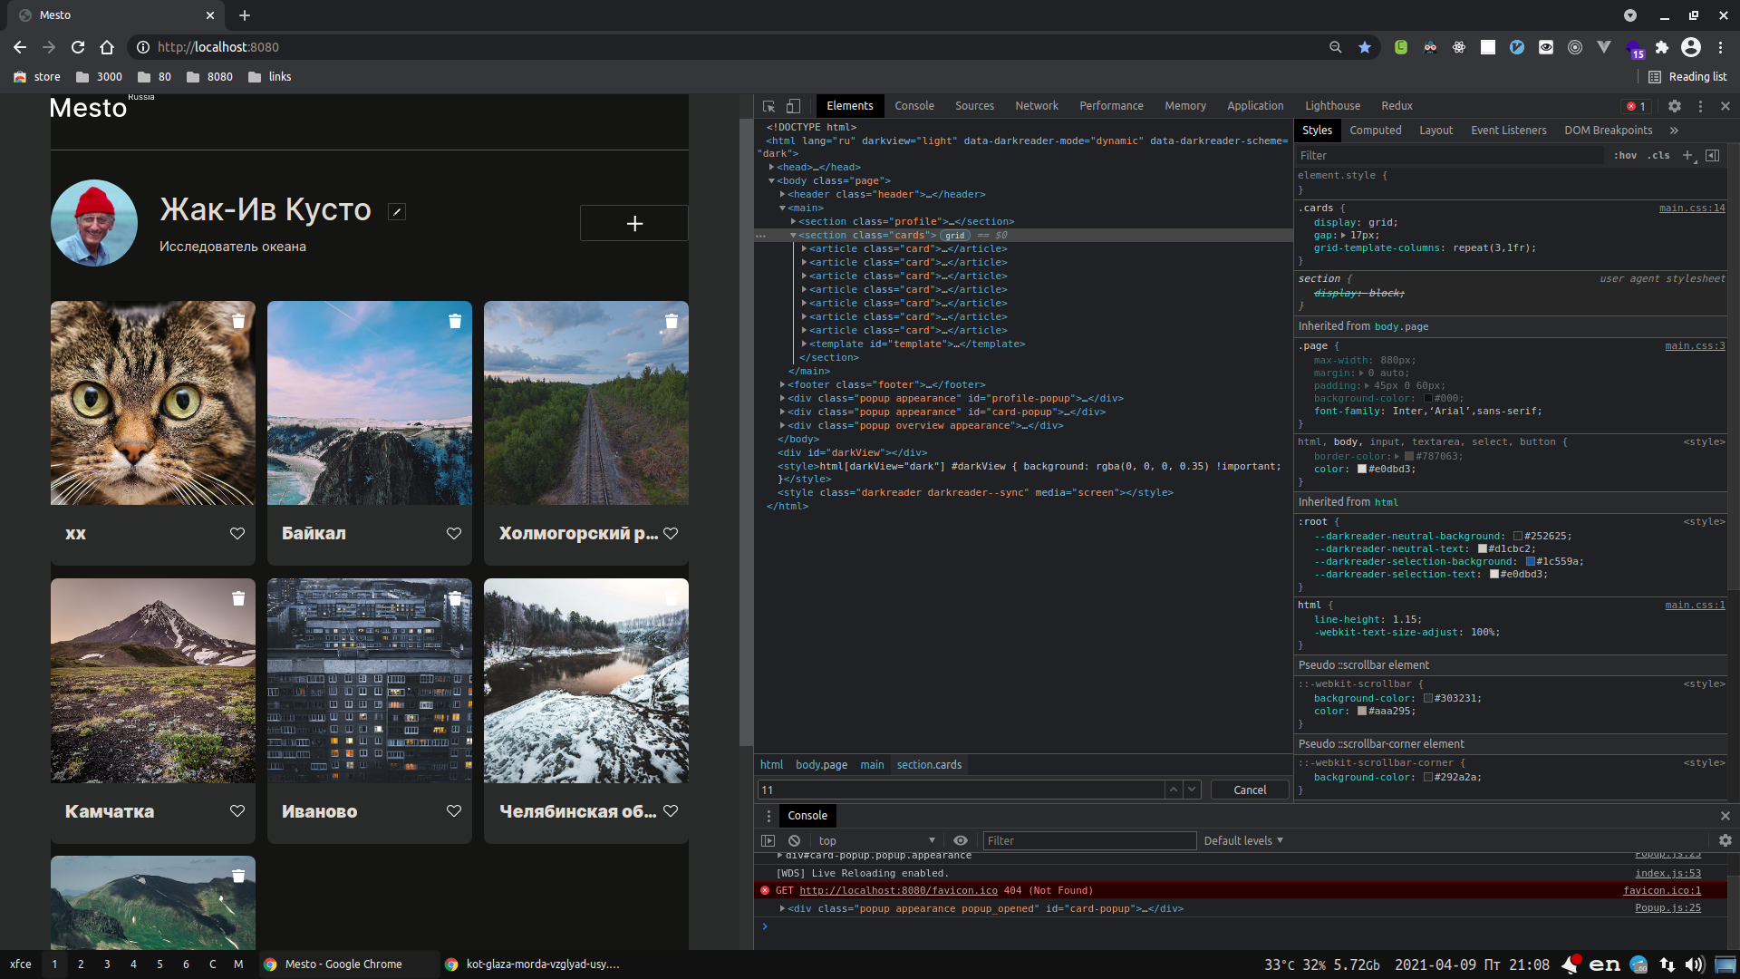Delete the Иваново card with trash icon
Image resolution: width=1740 pixels, height=979 pixels.
(455, 598)
